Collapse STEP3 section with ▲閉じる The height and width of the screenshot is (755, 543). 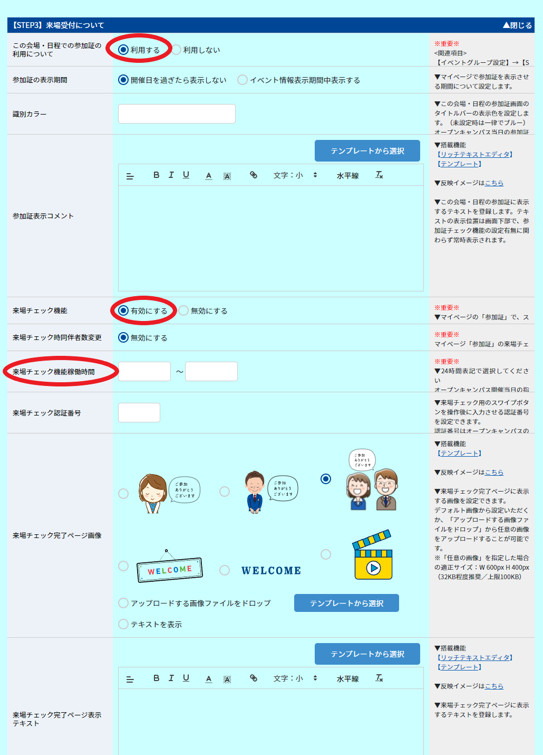click(517, 25)
